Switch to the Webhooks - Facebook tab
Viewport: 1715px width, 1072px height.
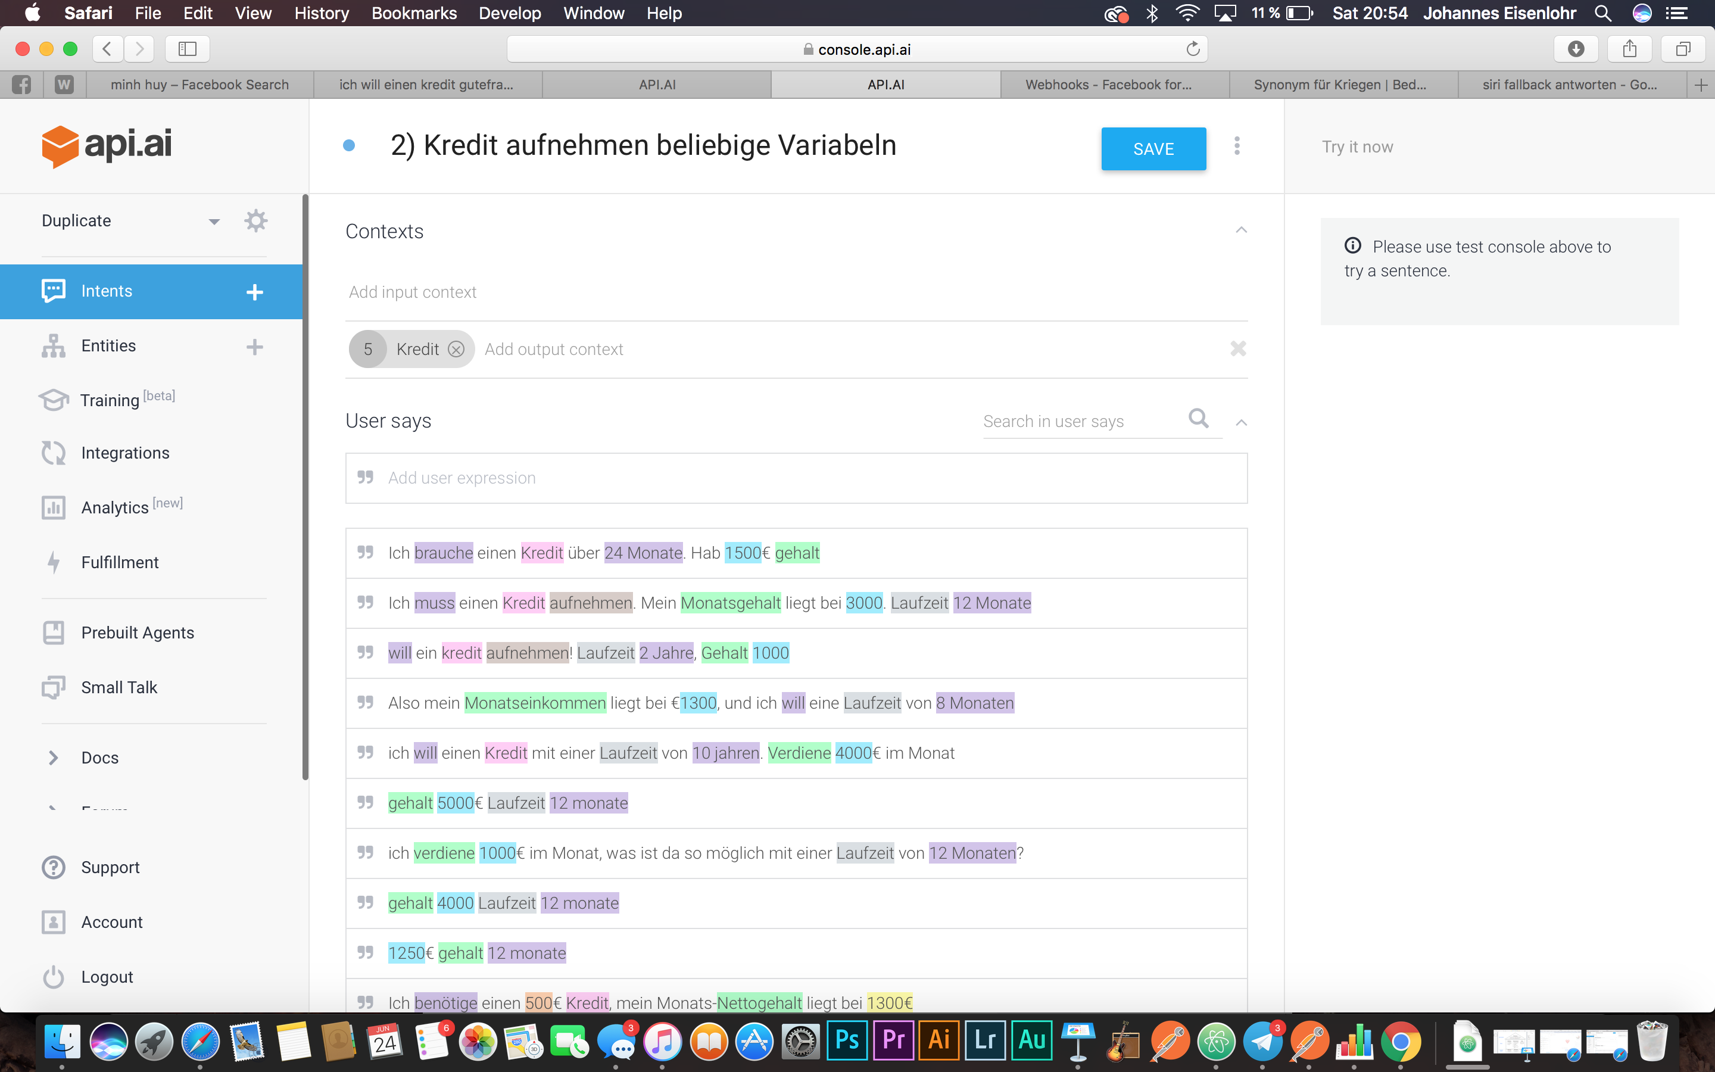[x=1108, y=85]
